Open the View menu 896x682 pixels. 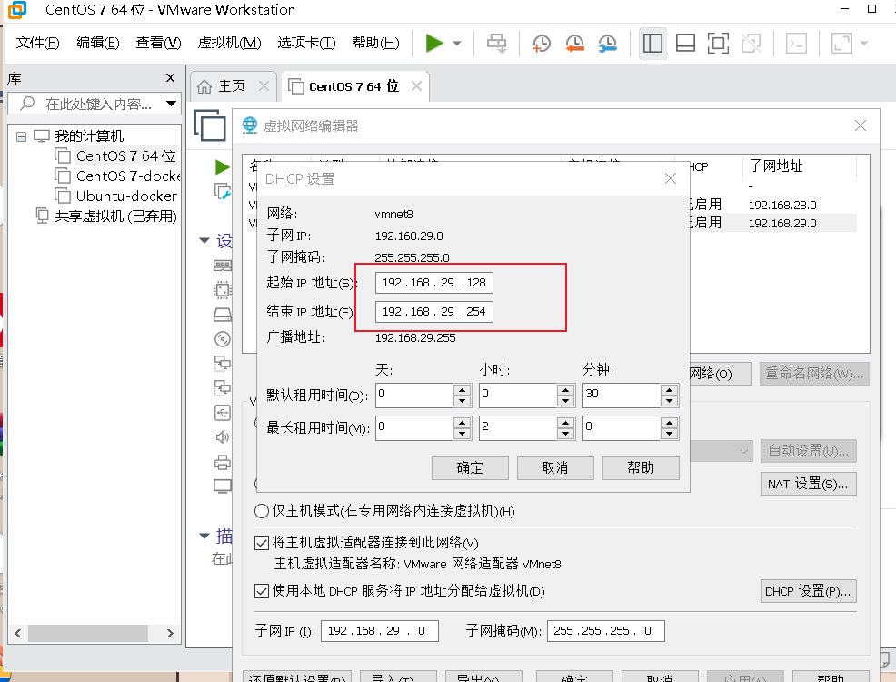158,43
